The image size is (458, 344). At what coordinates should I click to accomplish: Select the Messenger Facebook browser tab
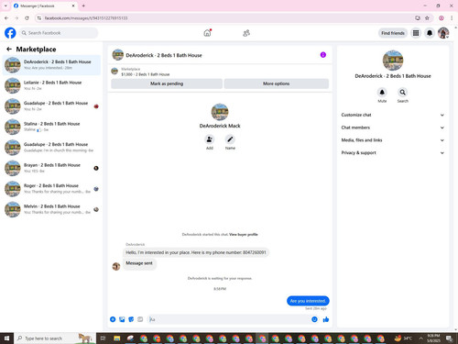44,6
